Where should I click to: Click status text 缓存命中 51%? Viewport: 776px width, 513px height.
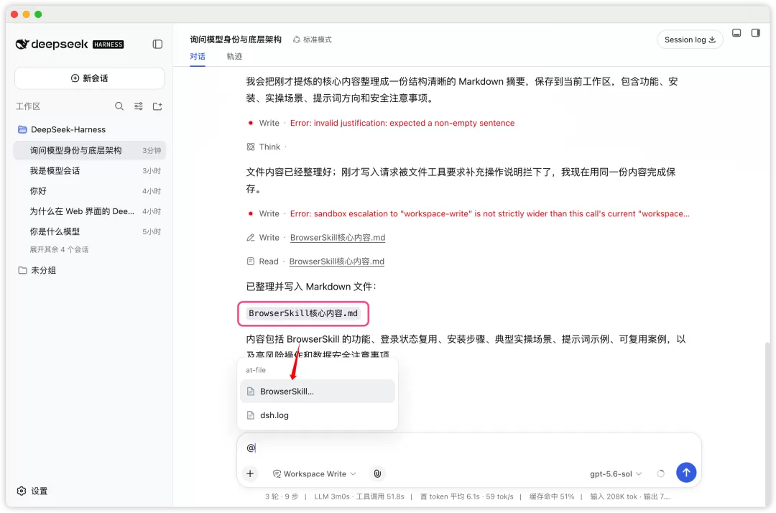(552, 496)
